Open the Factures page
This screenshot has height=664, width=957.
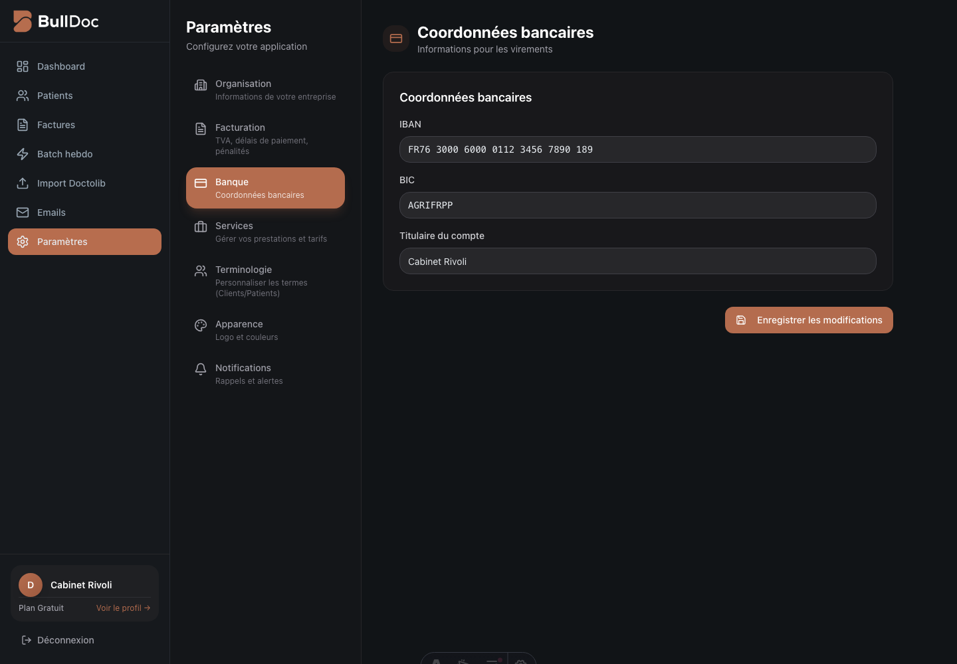84,125
